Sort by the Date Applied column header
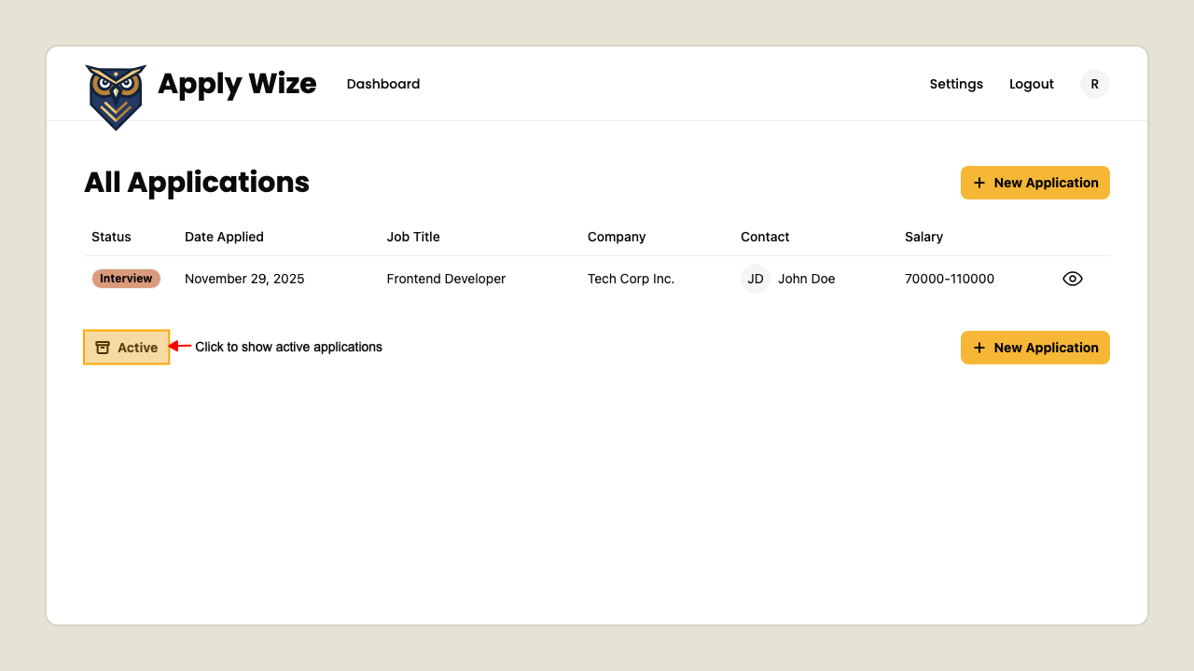This screenshot has height=671, width=1194. [x=224, y=237]
